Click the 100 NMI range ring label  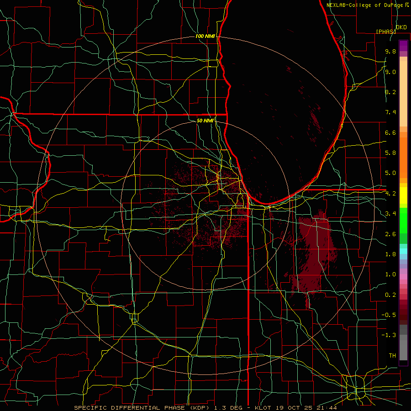point(205,36)
